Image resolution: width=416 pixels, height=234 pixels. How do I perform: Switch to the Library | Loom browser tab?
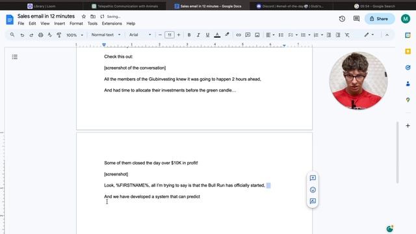pos(42,6)
